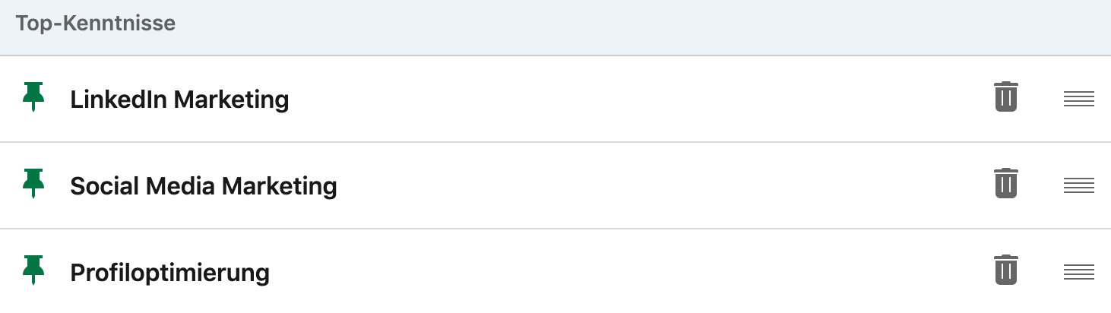Select the Social Media Marketing skill name

[203, 186]
